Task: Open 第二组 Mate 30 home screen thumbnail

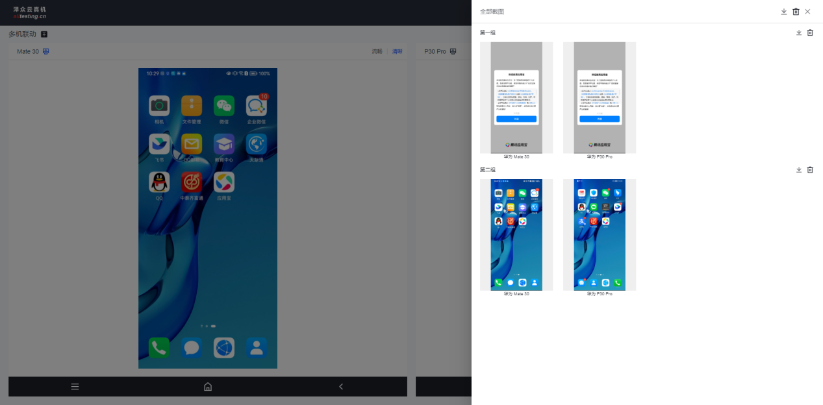Action: [x=516, y=234]
